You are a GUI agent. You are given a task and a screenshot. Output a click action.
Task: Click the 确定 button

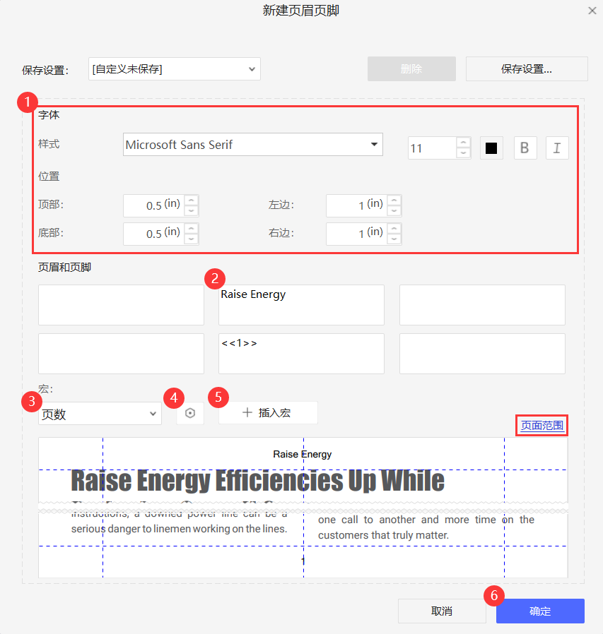click(x=540, y=611)
